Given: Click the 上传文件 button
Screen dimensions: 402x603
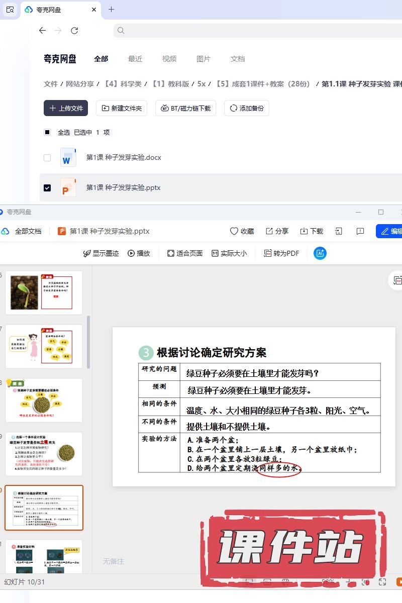Looking at the screenshot, I should click(x=66, y=108).
